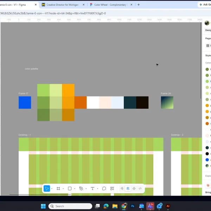Select the black color style in panel
211x211 pixels.
207,154
